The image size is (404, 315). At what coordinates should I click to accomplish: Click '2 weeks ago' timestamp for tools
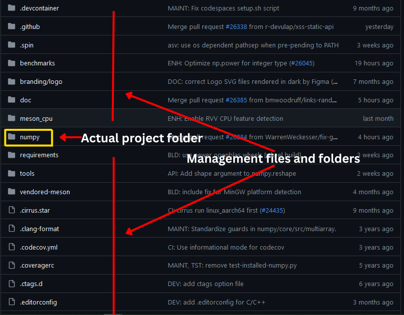pos(375,174)
